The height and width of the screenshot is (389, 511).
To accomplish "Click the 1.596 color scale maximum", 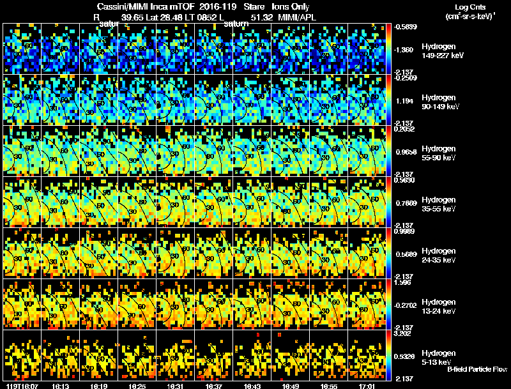I will (402, 282).
